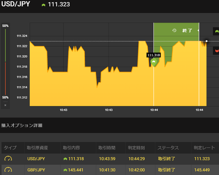Image resolution: width=219 pixels, height=175 pixels.
Task: Click the 取引時間 column header
Action: (x=107, y=148)
